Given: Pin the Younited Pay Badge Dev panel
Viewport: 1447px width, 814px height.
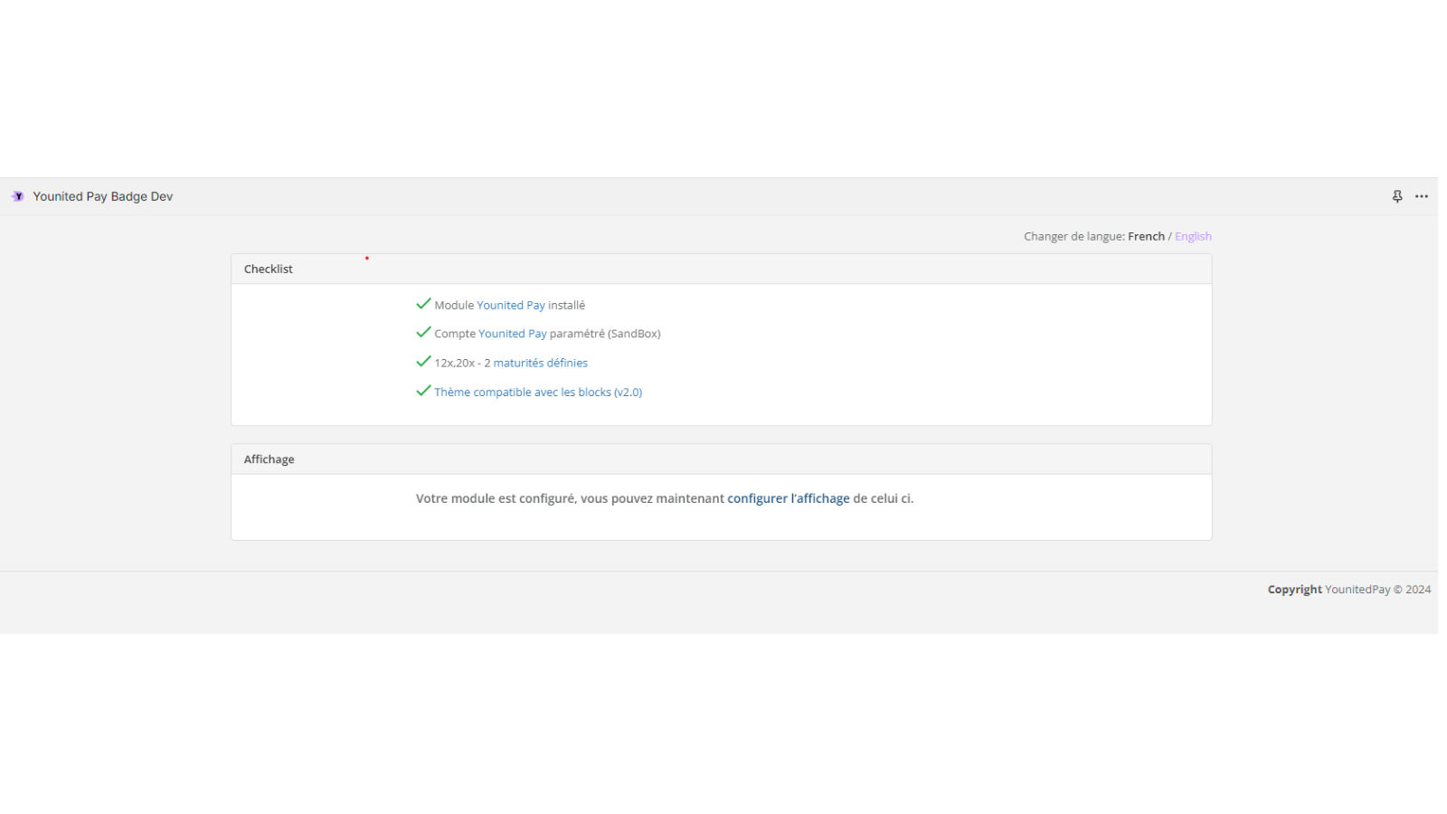Looking at the screenshot, I should point(1397,196).
